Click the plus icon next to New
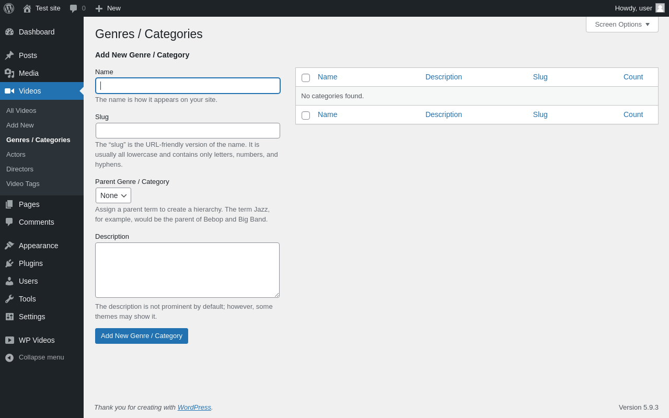The height and width of the screenshot is (418, 669). click(x=99, y=8)
